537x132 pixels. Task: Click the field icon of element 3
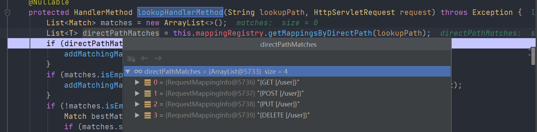tap(148, 115)
